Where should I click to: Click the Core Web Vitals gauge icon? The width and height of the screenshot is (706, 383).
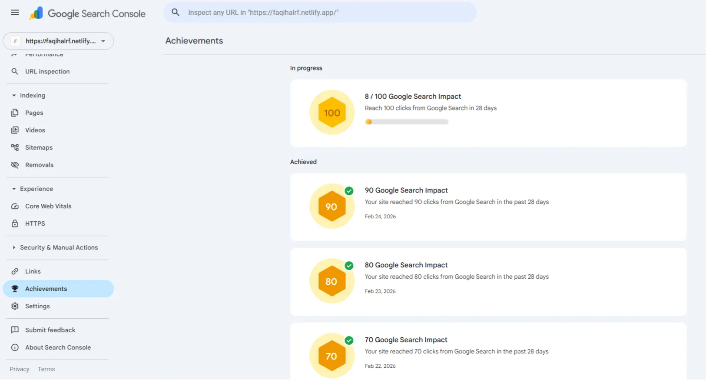click(15, 206)
